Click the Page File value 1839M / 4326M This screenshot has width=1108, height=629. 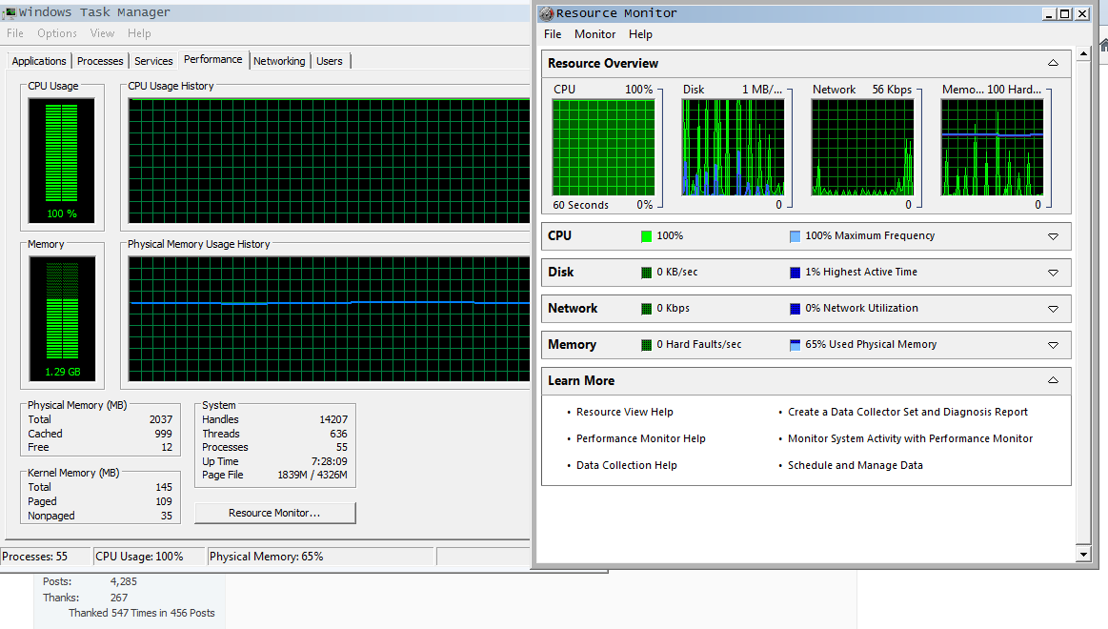[312, 475]
